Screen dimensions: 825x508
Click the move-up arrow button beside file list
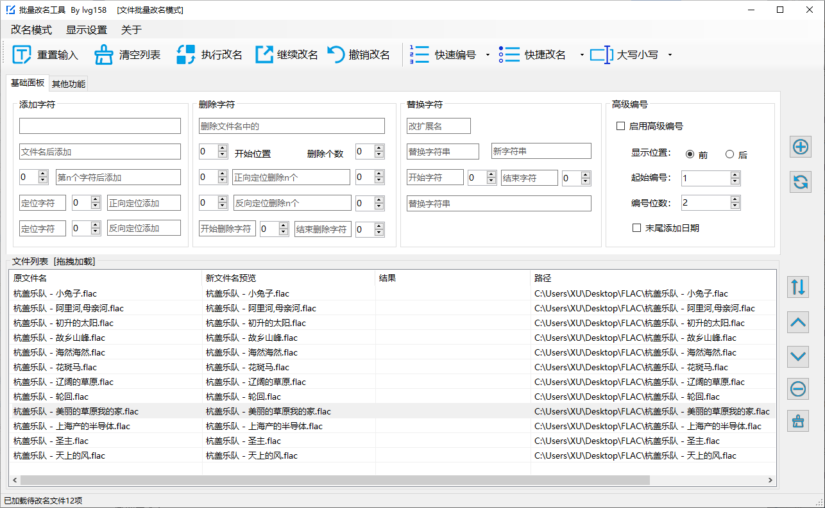pyautogui.click(x=797, y=322)
